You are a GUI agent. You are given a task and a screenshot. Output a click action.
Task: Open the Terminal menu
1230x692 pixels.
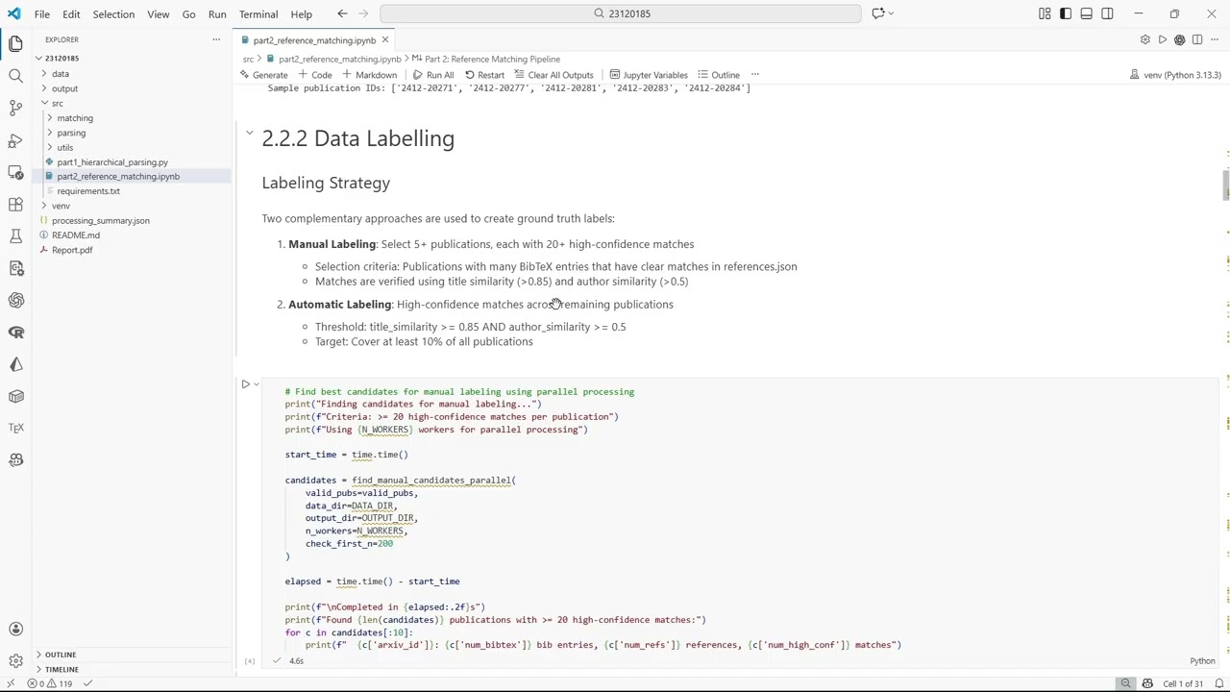point(258,14)
